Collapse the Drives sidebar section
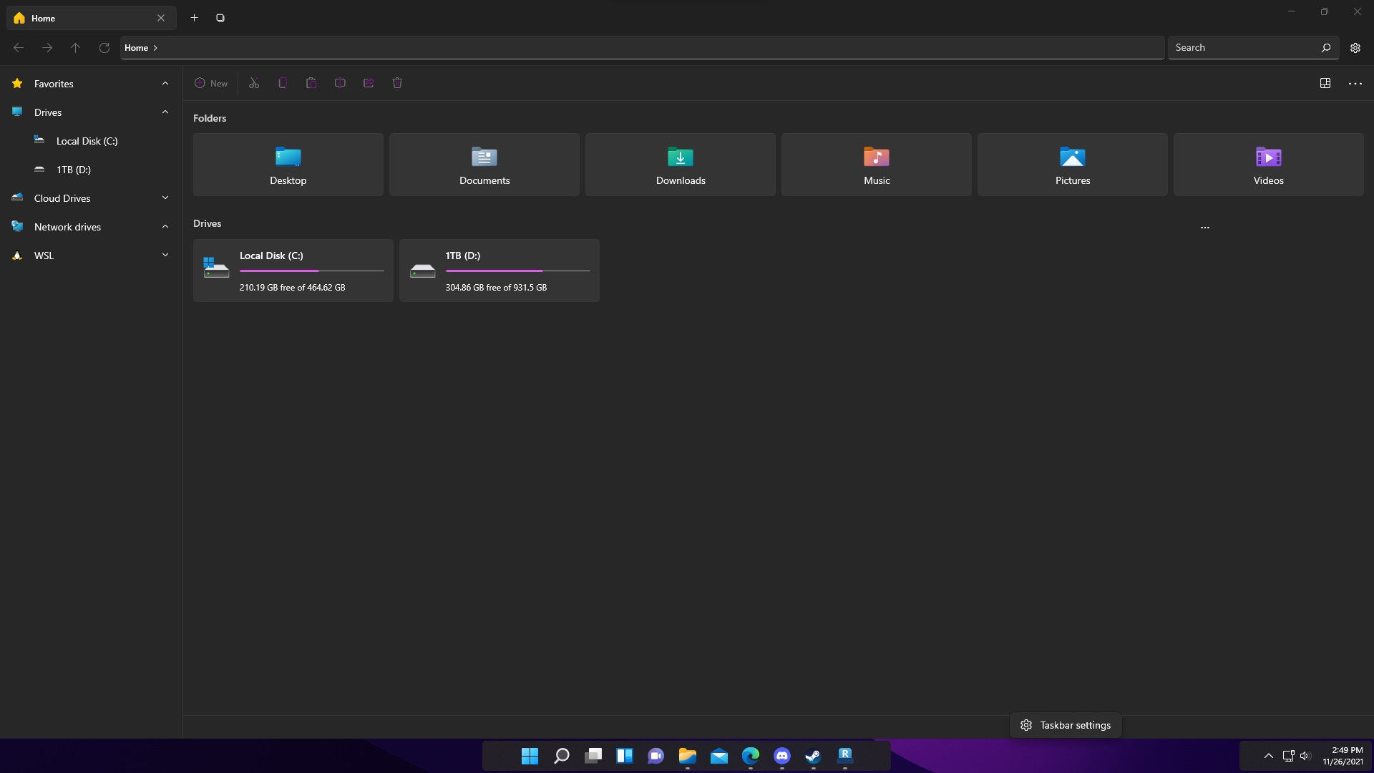This screenshot has width=1374, height=773. point(165,112)
